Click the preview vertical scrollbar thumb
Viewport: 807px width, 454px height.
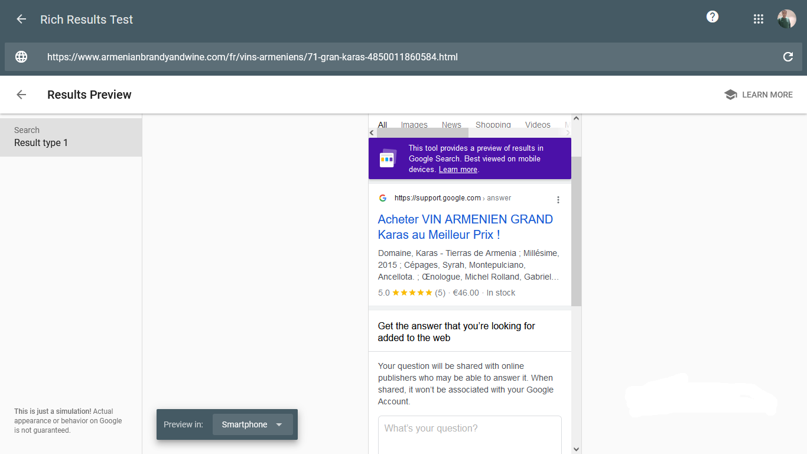[x=576, y=231]
